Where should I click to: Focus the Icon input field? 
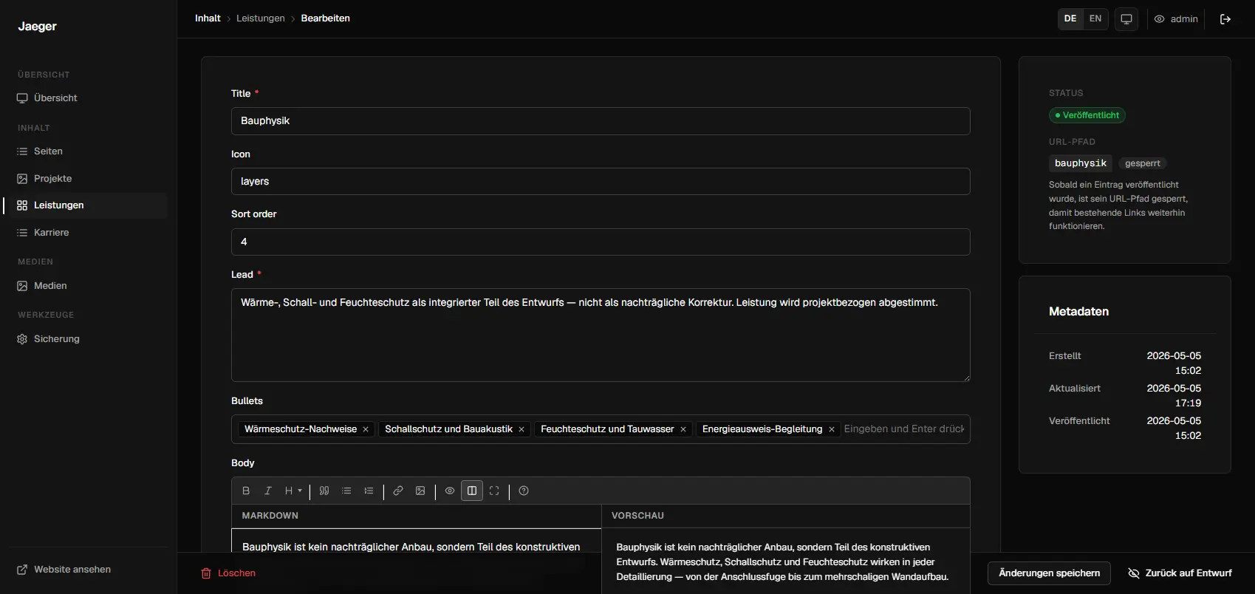click(601, 182)
